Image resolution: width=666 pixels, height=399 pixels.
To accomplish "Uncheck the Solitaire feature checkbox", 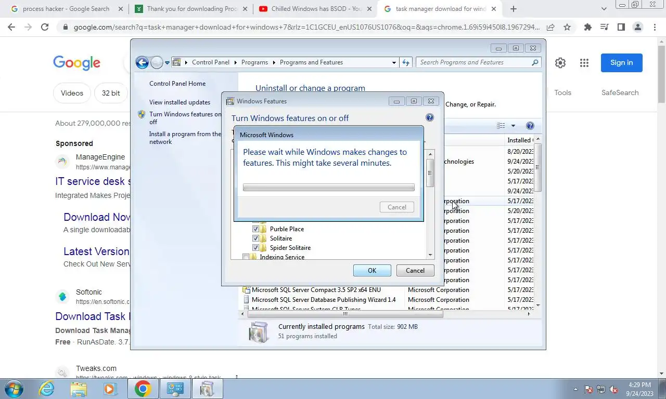I will [255, 238].
